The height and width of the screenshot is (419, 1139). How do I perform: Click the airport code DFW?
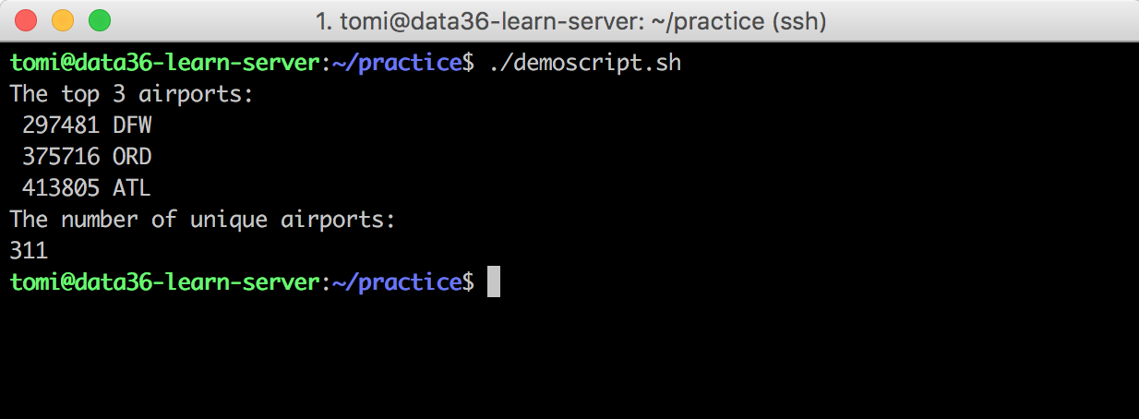tap(132, 126)
